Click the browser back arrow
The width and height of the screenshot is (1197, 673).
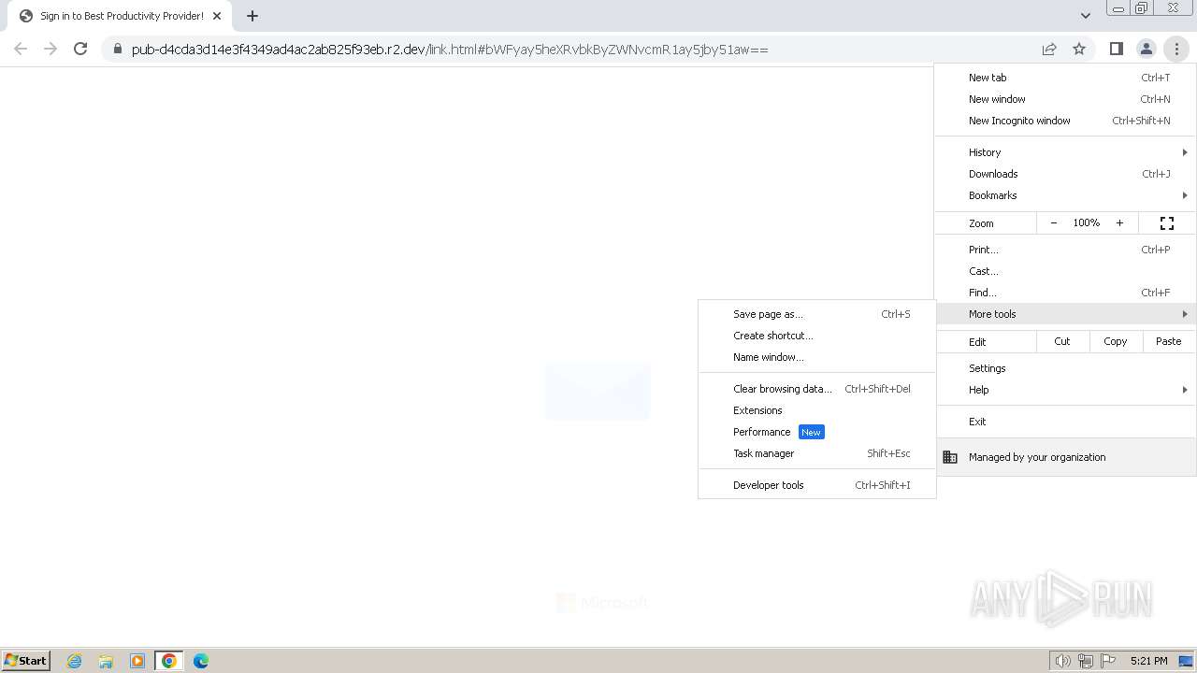21,49
